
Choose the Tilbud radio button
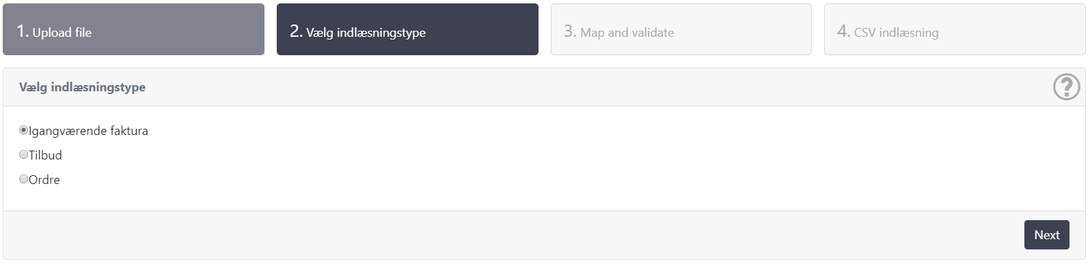coord(23,155)
